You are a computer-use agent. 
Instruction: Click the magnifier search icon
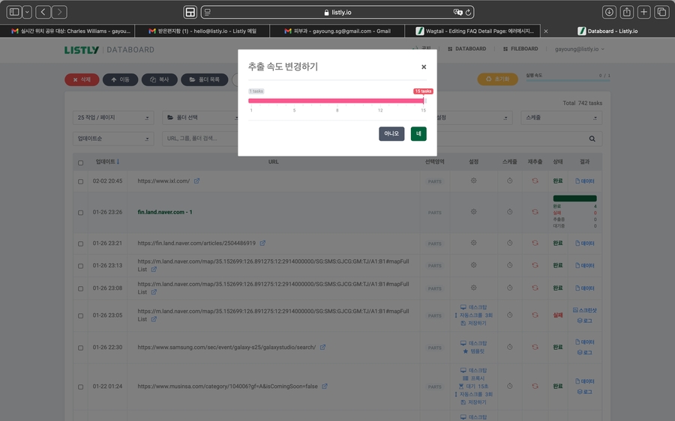(x=592, y=139)
